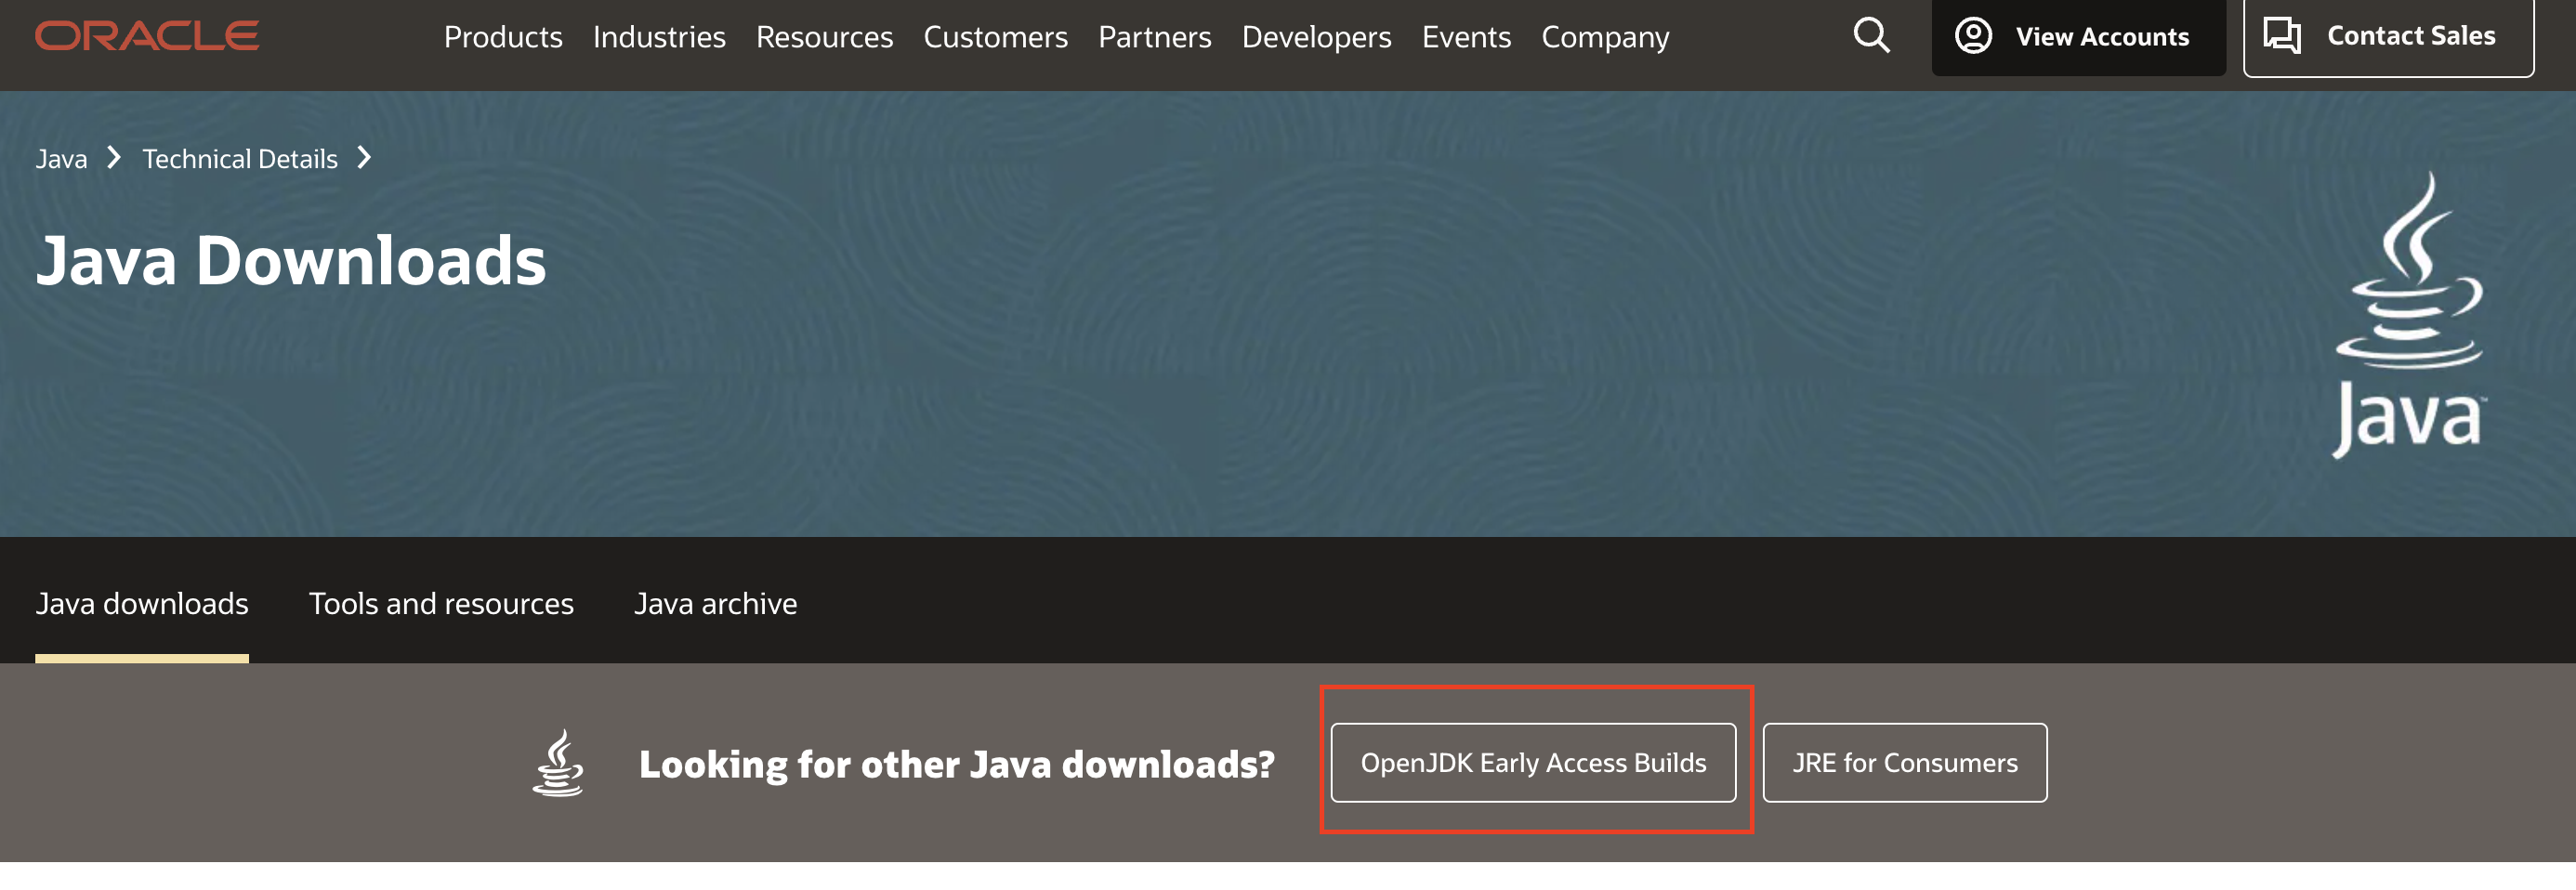Open the Partners menu

[1154, 37]
